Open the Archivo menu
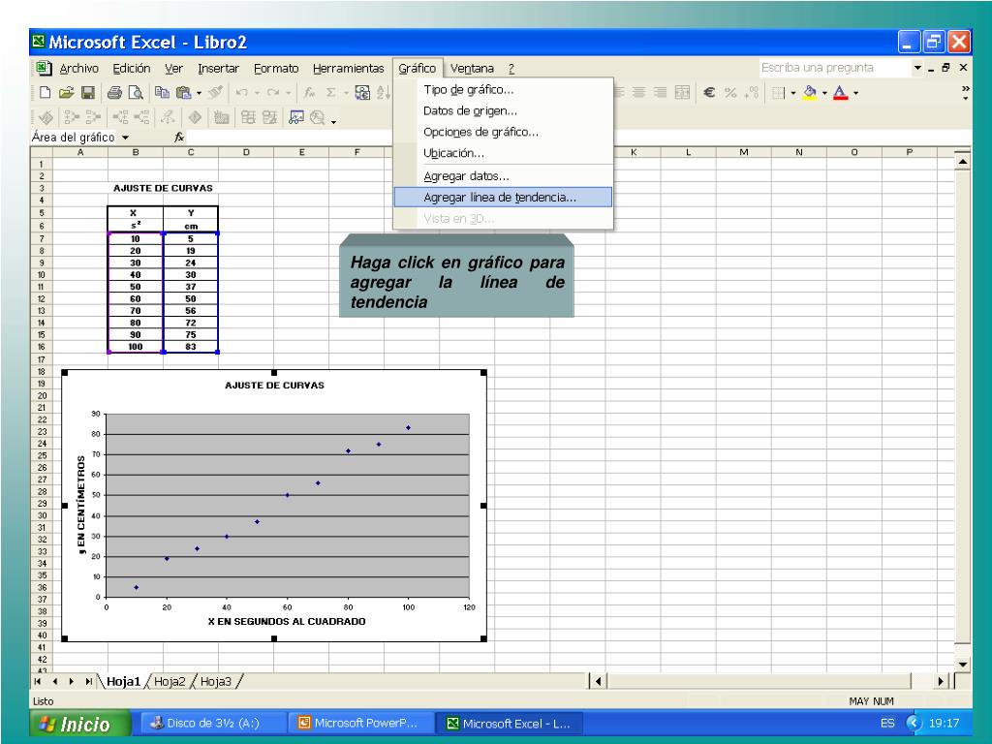The height and width of the screenshot is (744, 992). (79, 69)
